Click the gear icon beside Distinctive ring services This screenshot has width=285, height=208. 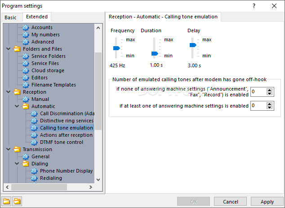tap(34, 121)
